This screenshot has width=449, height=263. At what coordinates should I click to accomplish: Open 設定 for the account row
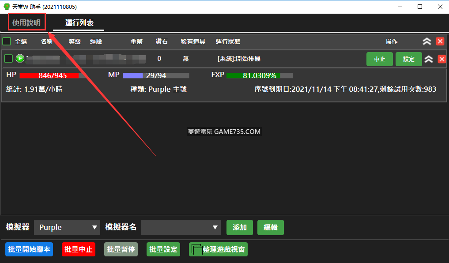[409, 59]
